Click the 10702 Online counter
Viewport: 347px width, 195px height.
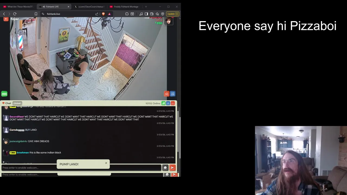click(153, 103)
